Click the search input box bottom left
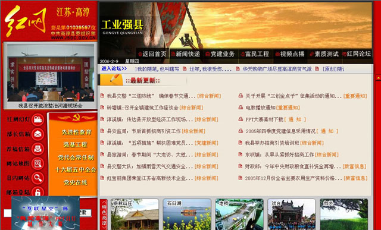This screenshot has height=230, width=381. click(x=8, y=213)
